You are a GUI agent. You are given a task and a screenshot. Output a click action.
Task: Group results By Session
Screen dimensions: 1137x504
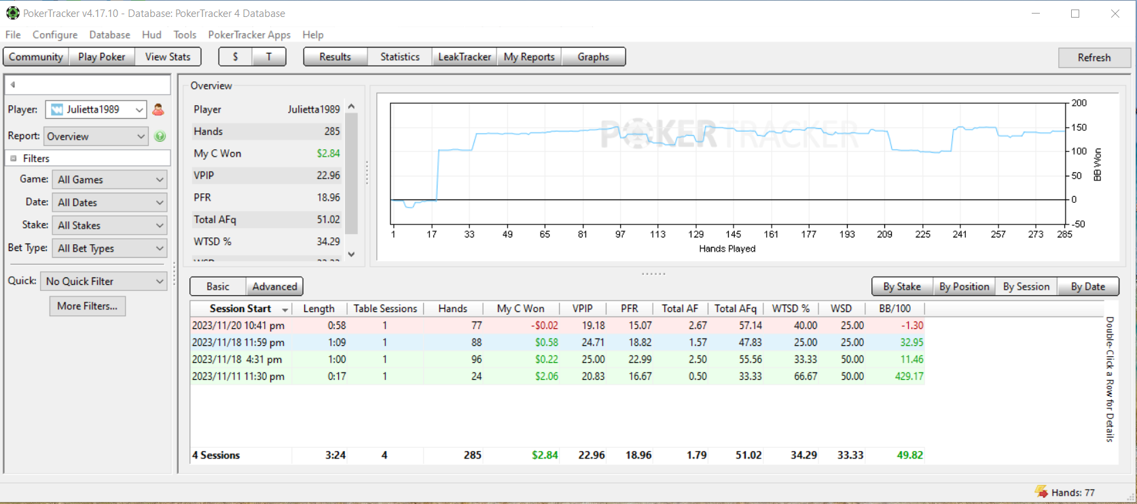(x=1026, y=286)
